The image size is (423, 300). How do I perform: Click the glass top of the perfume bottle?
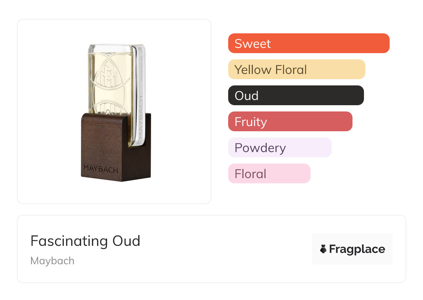tap(115, 48)
